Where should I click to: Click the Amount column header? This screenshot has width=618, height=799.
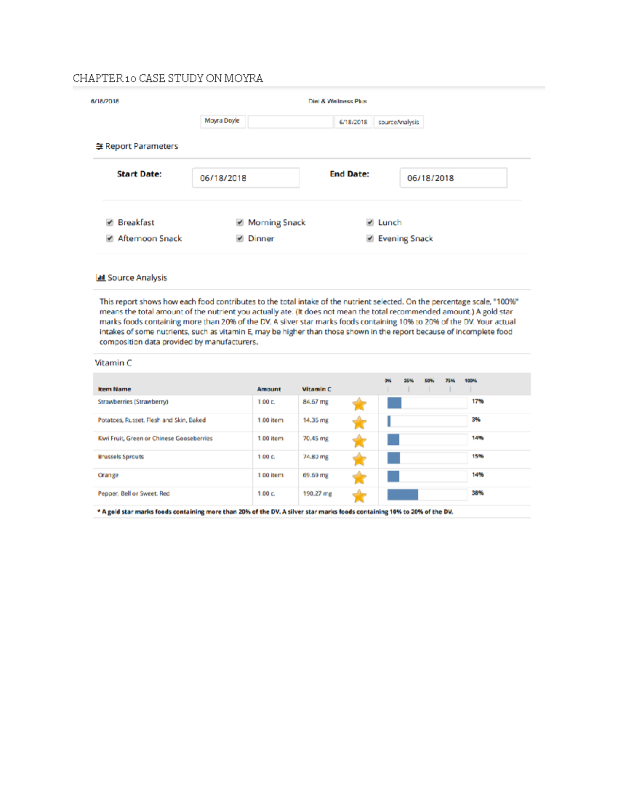[x=269, y=389]
